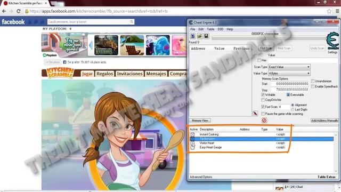341x192 pixels.
Task: Click the Start address field
Action: point(290,84)
